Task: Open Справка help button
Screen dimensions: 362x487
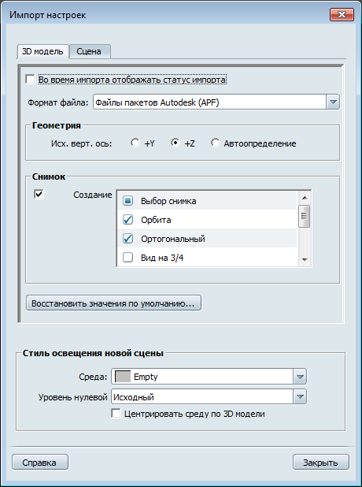Action: (39, 462)
